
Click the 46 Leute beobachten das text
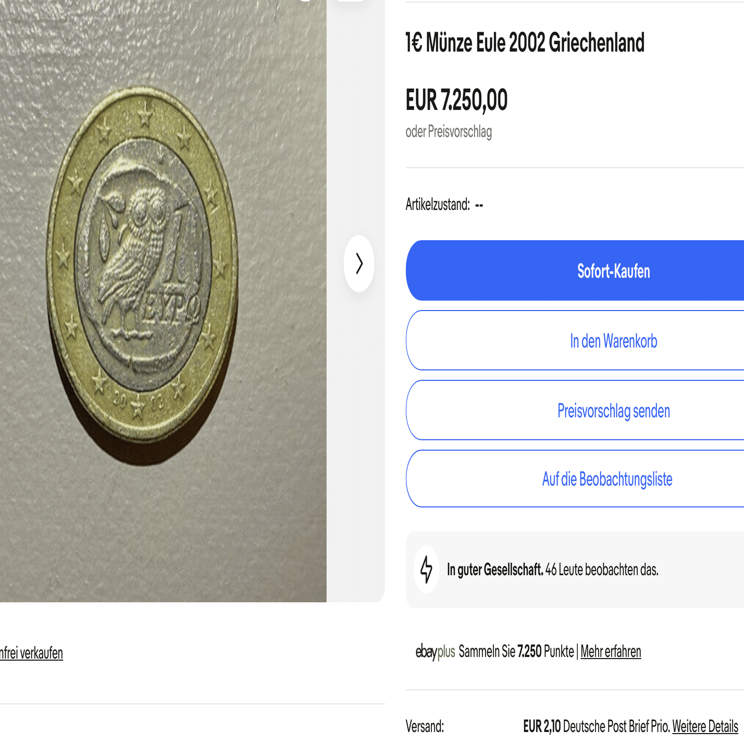tap(601, 570)
